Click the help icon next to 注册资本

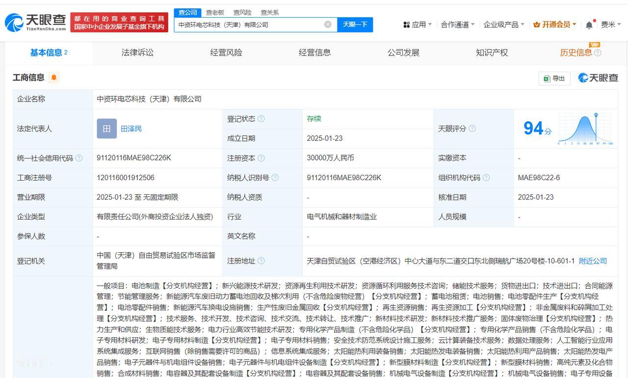click(x=262, y=158)
